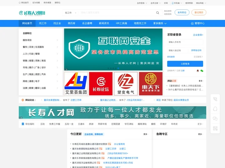Open the phone contact floating icon
This screenshot has height=168, width=225.
coord(215,99)
